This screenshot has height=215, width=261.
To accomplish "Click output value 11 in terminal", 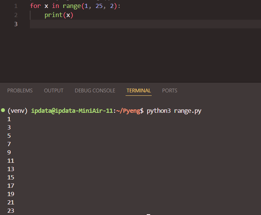I will click(x=11, y=161).
